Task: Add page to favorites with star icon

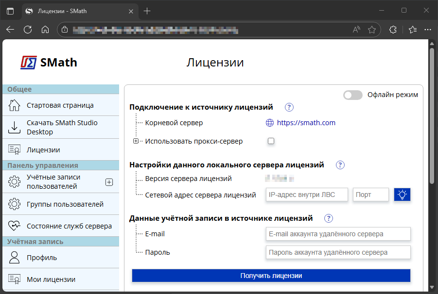Action: [372, 30]
